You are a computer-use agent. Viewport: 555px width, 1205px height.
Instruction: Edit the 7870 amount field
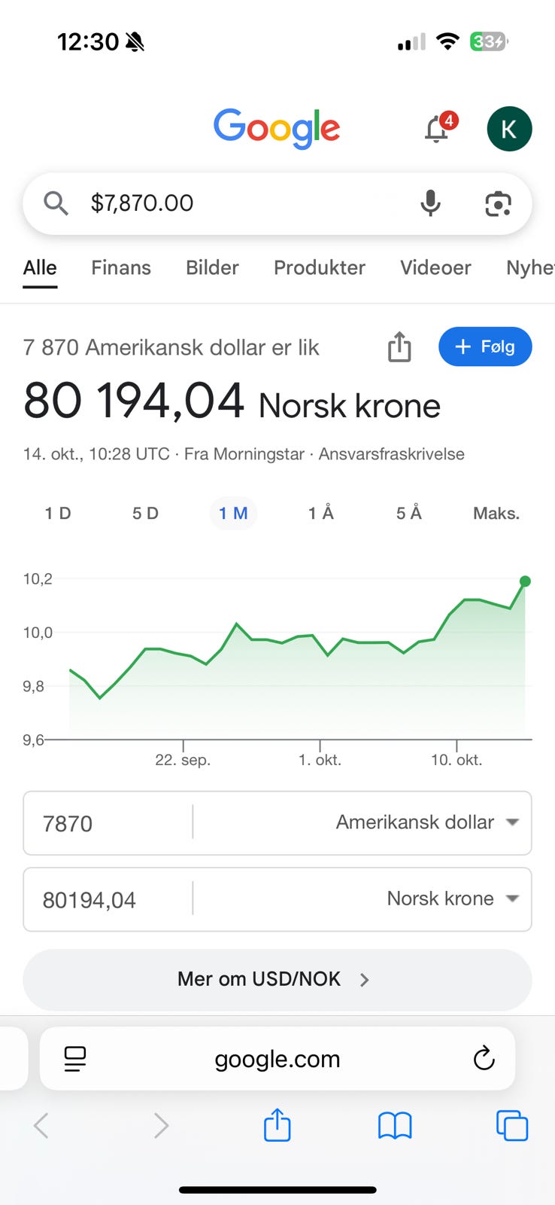[x=105, y=823]
